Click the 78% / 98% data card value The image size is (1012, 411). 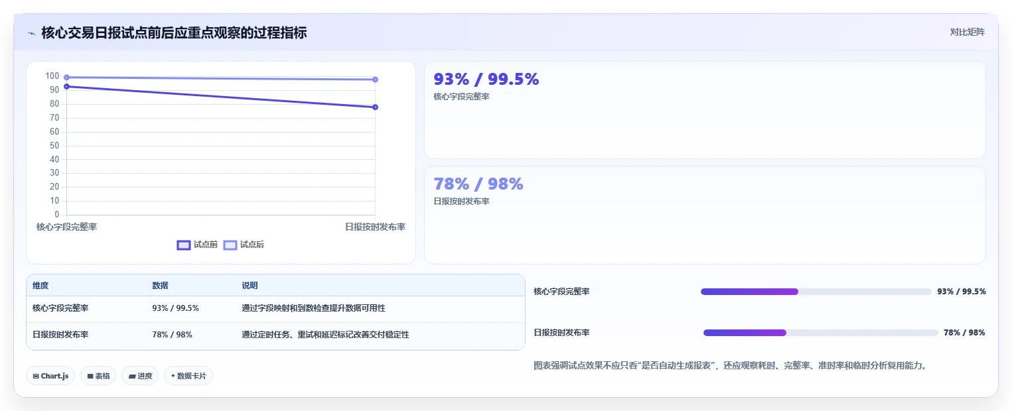pos(478,184)
